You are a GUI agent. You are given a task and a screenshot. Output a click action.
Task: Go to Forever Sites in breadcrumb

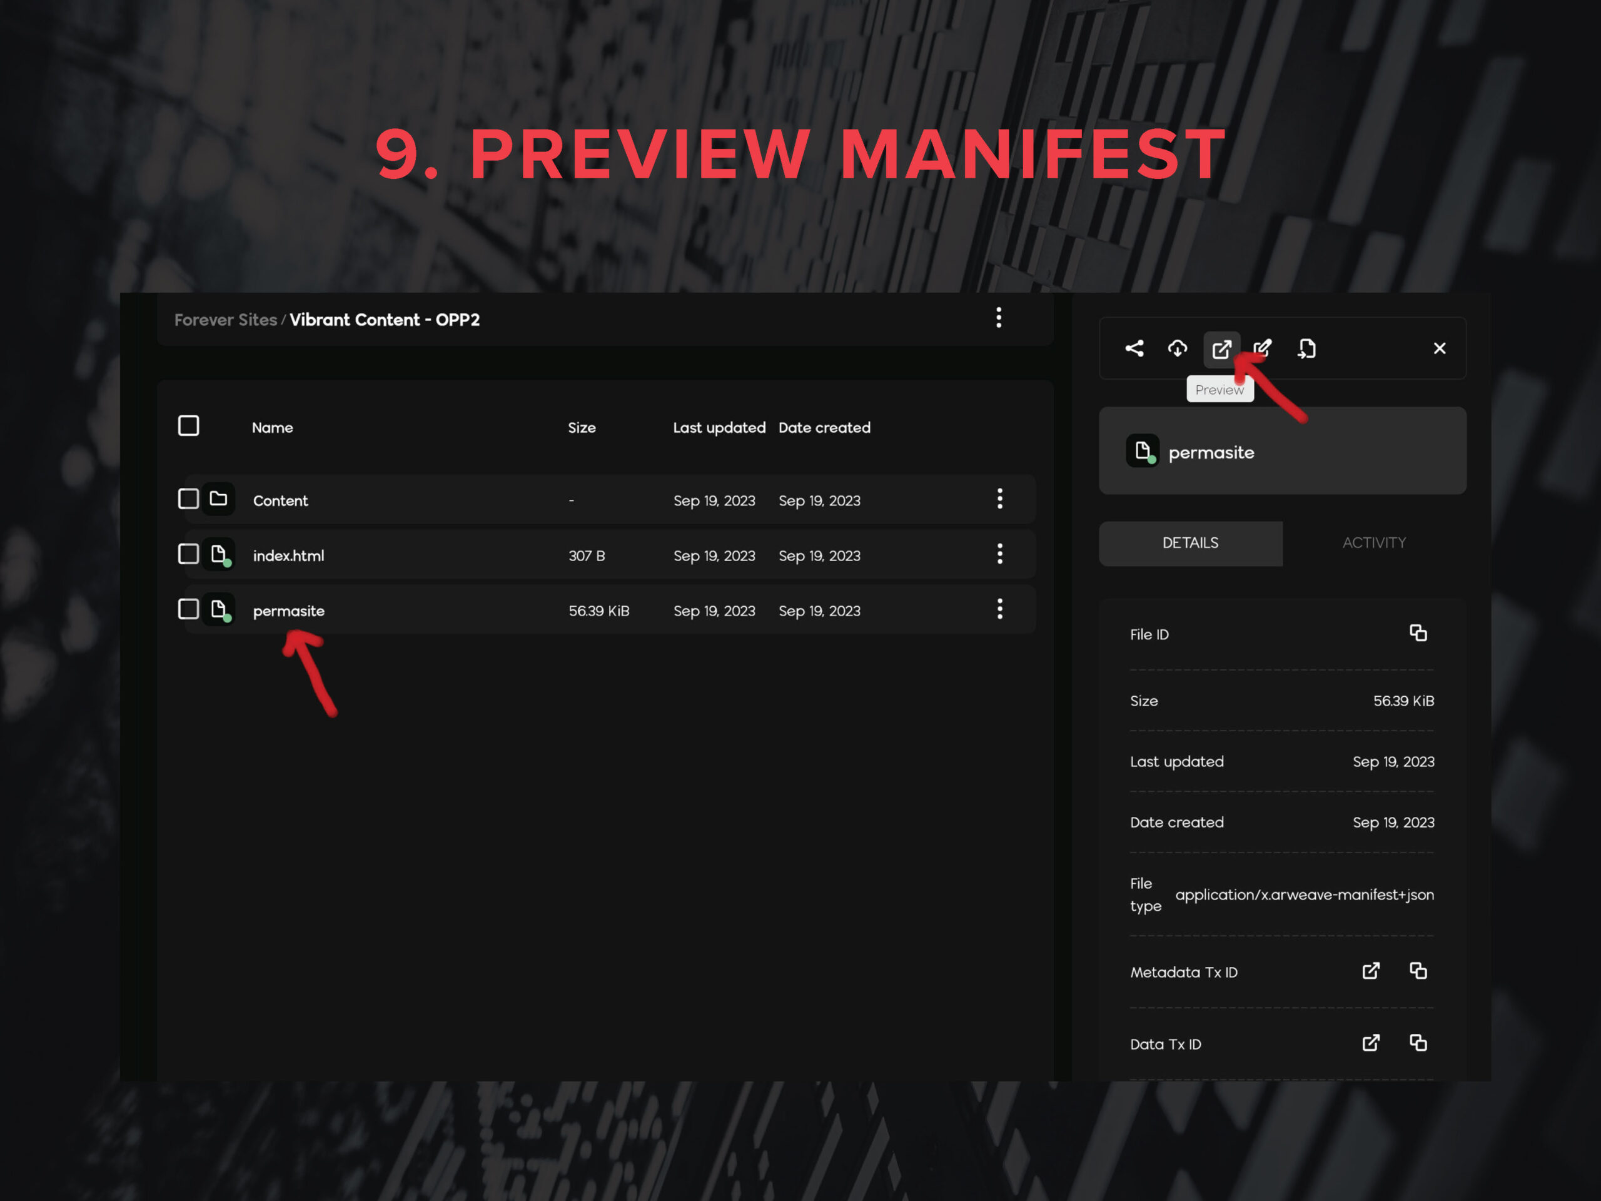(x=225, y=320)
